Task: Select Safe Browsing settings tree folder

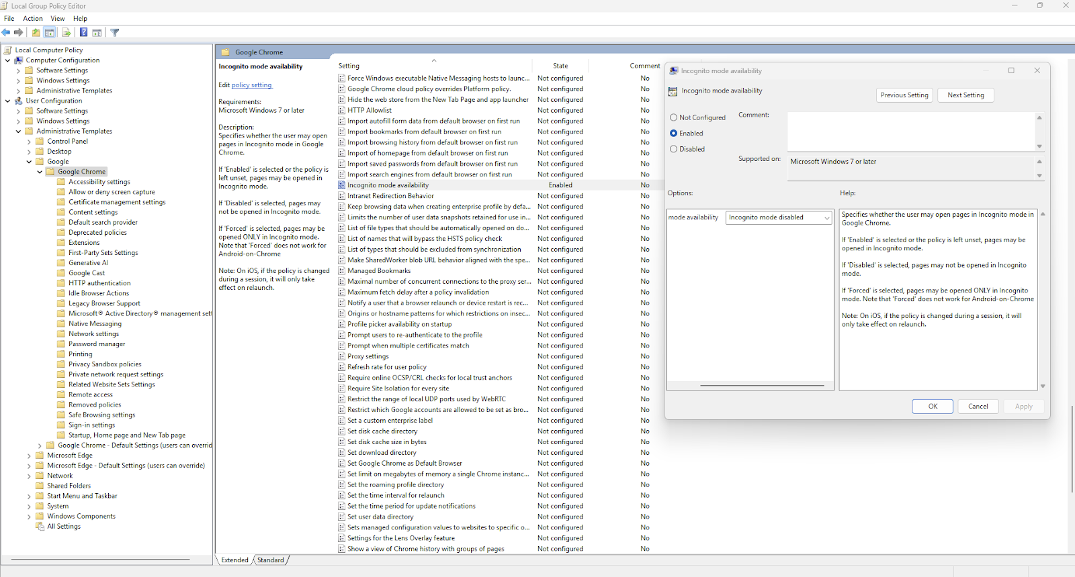Action: (101, 415)
